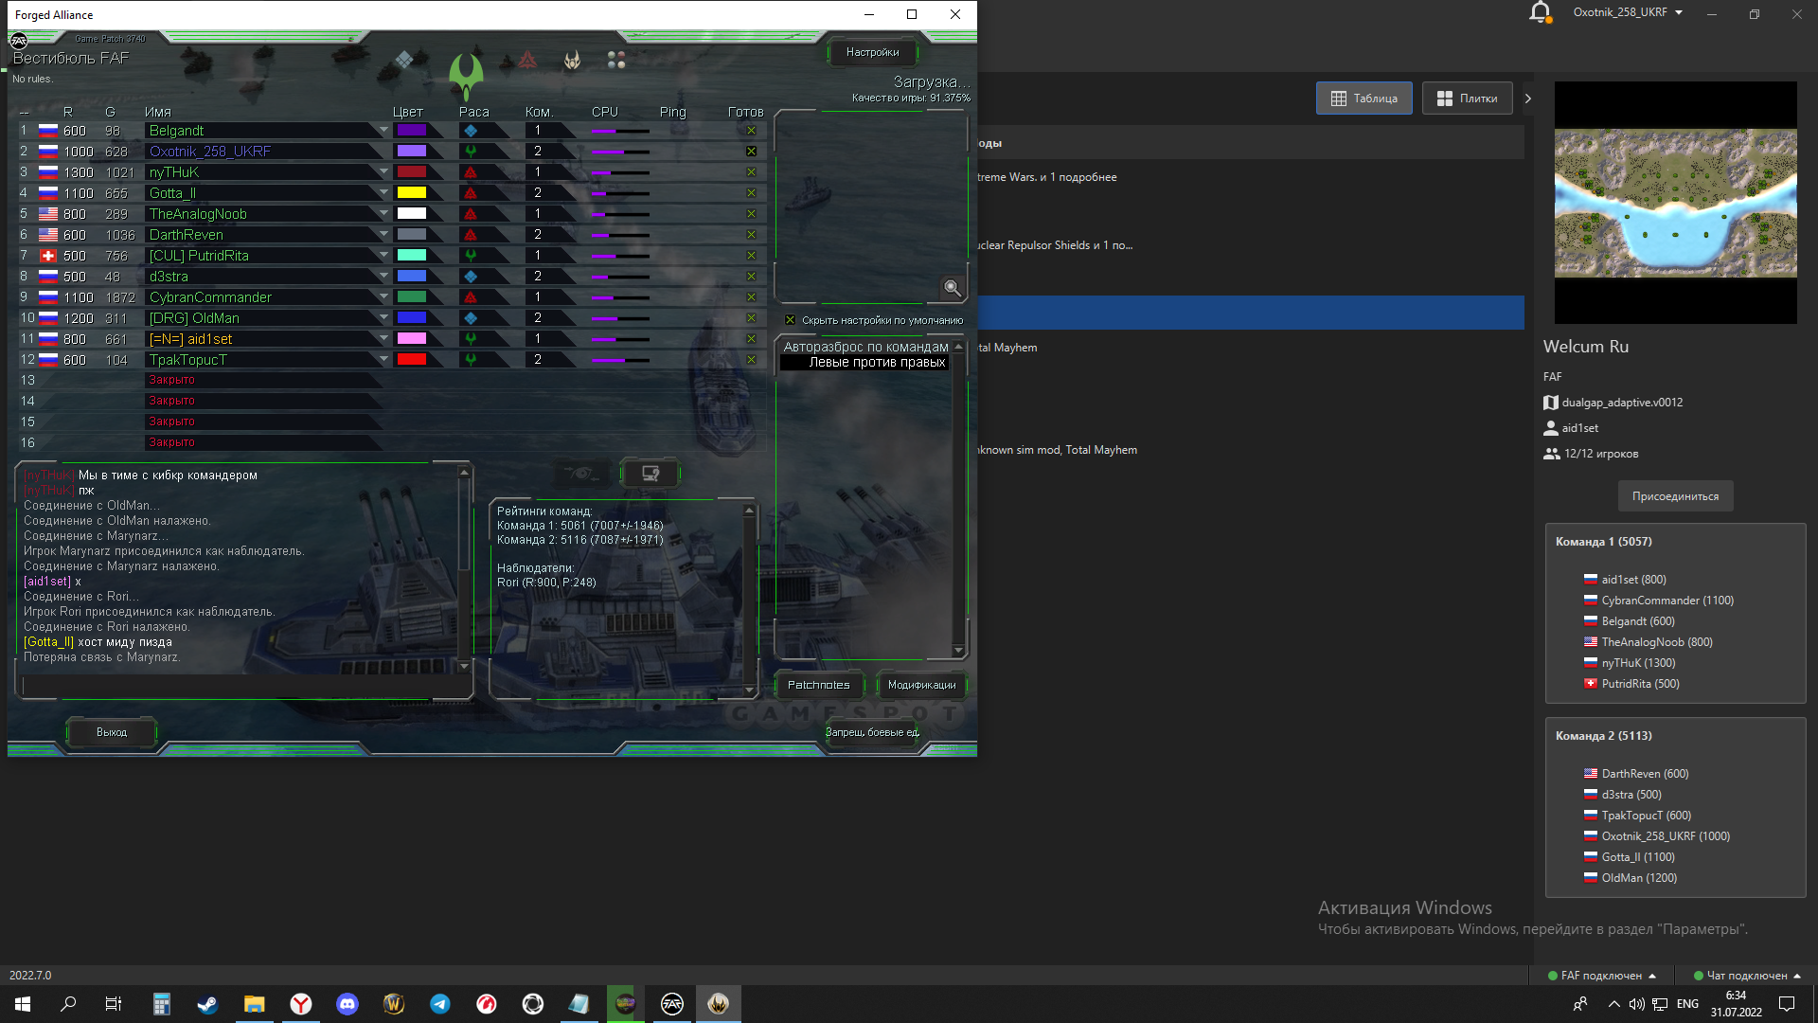Open Windows search magnifier on the taskbar
The height and width of the screenshot is (1023, 1818).
pyautogui.click(x=68, y=1004)
